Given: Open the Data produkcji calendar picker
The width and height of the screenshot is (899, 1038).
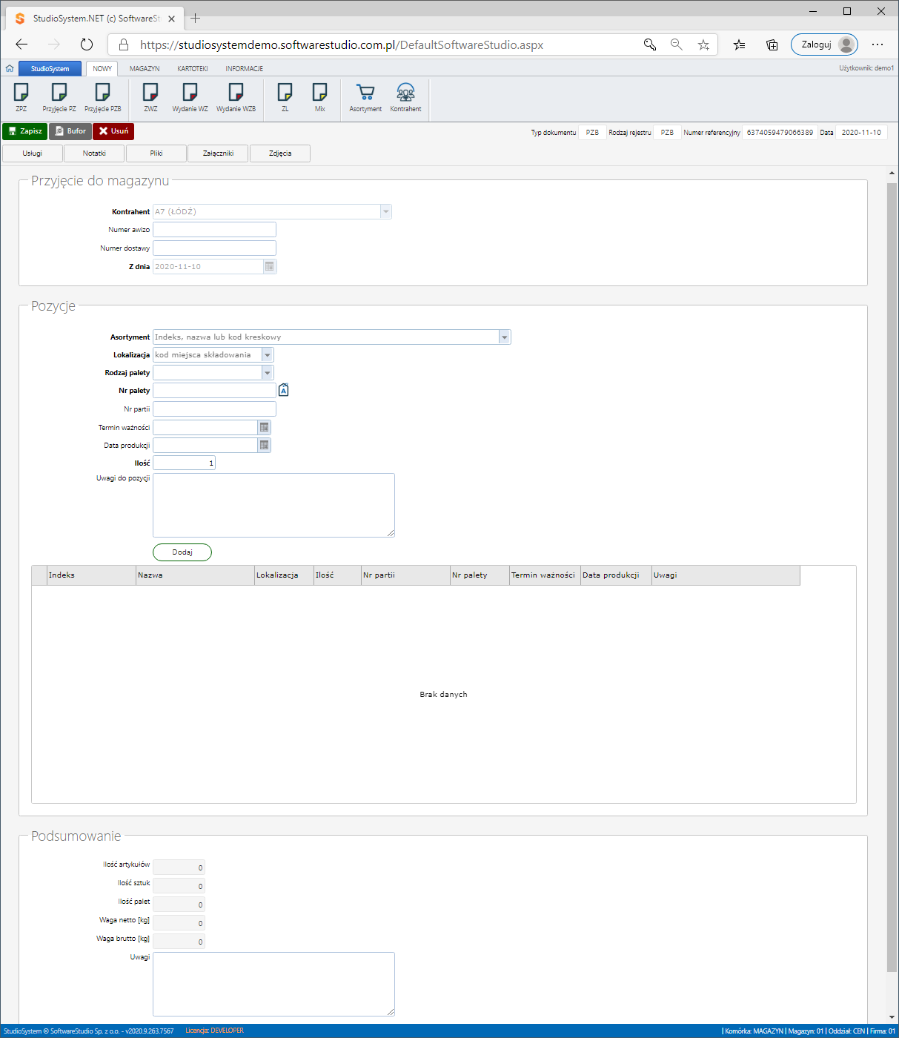Looking at the screenshot, I should tap(264, 445).
